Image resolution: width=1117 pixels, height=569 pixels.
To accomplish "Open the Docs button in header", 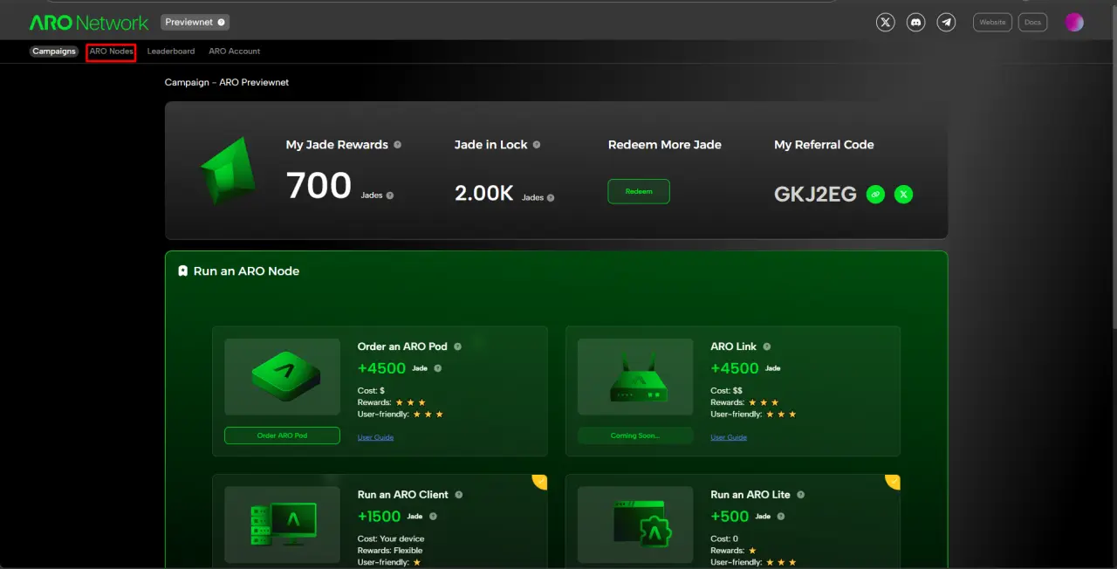I will click(x=1032, y=23).
